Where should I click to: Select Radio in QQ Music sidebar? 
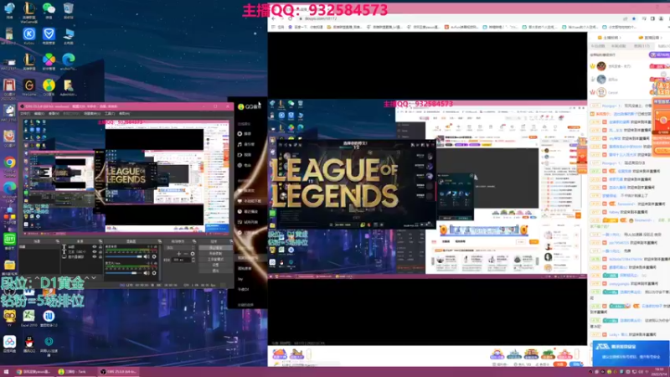point(245,165)
